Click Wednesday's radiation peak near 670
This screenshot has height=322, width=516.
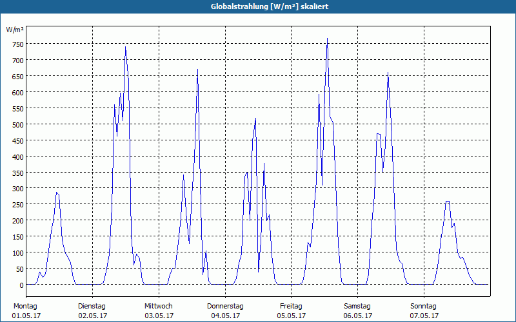click(x=197, y=70)
